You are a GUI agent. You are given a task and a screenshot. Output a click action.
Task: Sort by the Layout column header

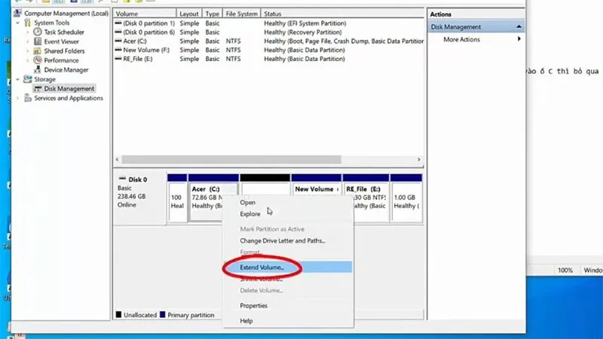189,14
